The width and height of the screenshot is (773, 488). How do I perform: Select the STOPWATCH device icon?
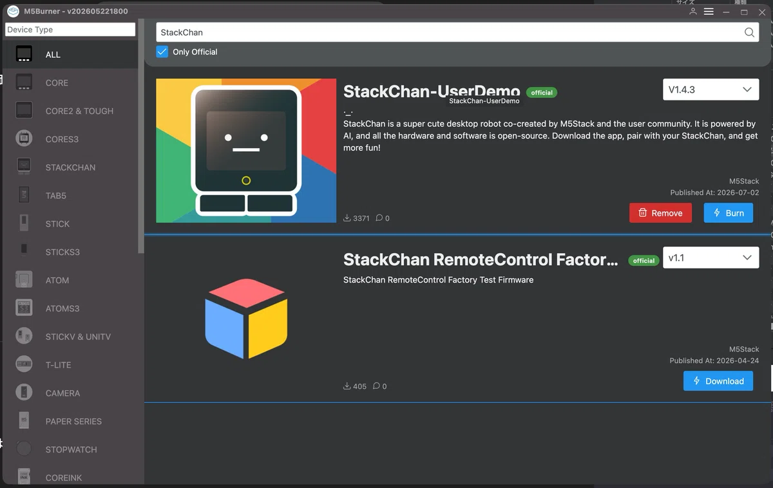[24, 449]
